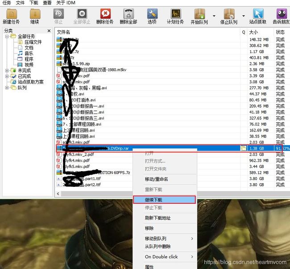
Task: Click the horizontal scrollbar left arrow
Action: [58, 194]
